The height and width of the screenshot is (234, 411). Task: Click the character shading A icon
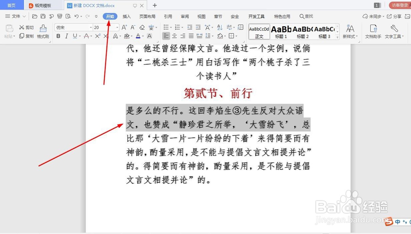[150, 36]
